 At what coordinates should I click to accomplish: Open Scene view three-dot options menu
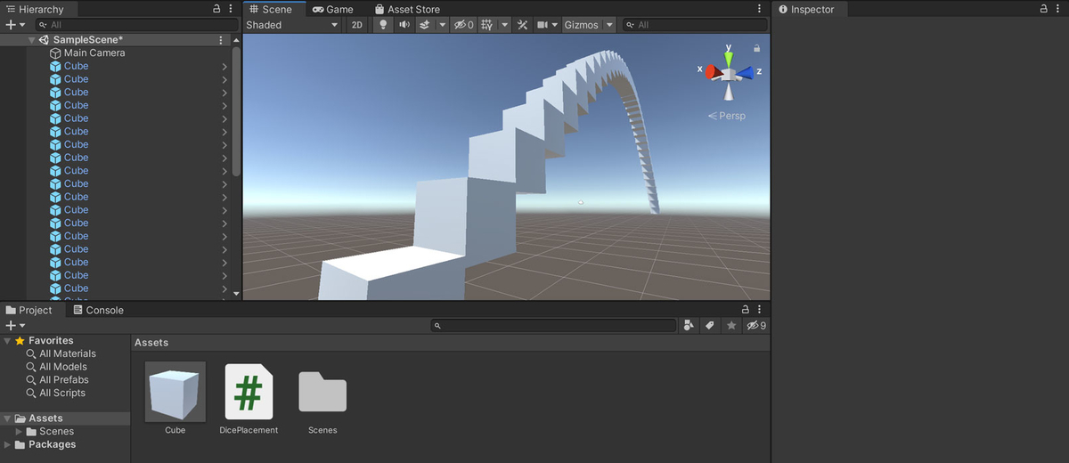pyautogui.click(x=759, y=9)
